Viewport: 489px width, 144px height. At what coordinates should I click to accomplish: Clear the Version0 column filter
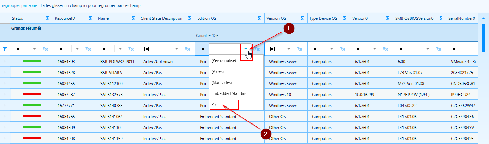pos(385,48)
